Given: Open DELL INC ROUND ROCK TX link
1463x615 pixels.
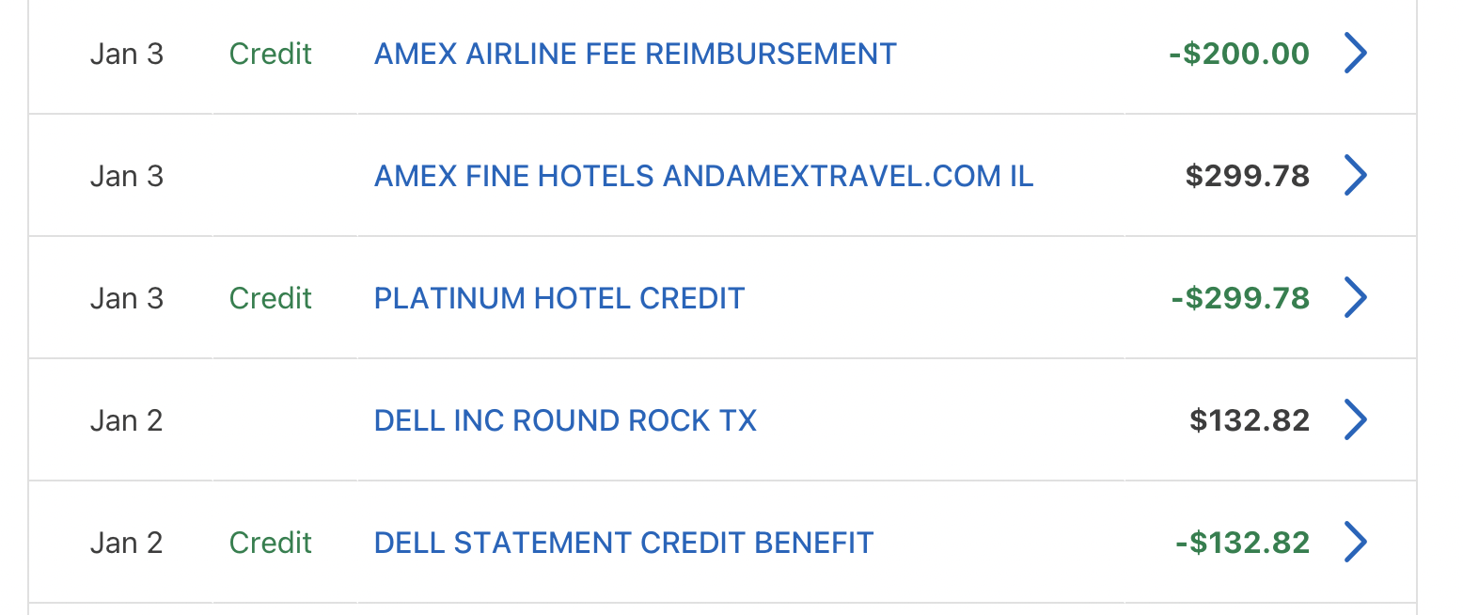Looking at the screenshot, I should 565,420.
